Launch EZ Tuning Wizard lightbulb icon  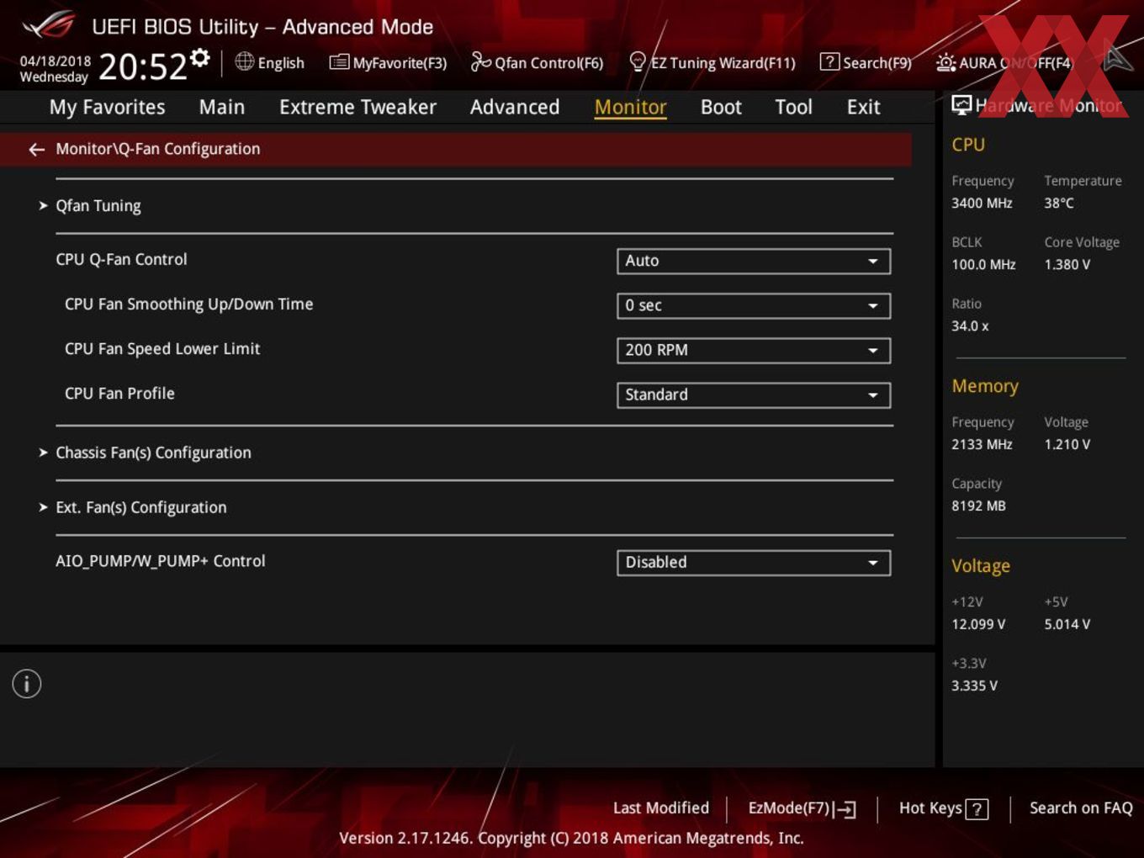click(638, 61)
